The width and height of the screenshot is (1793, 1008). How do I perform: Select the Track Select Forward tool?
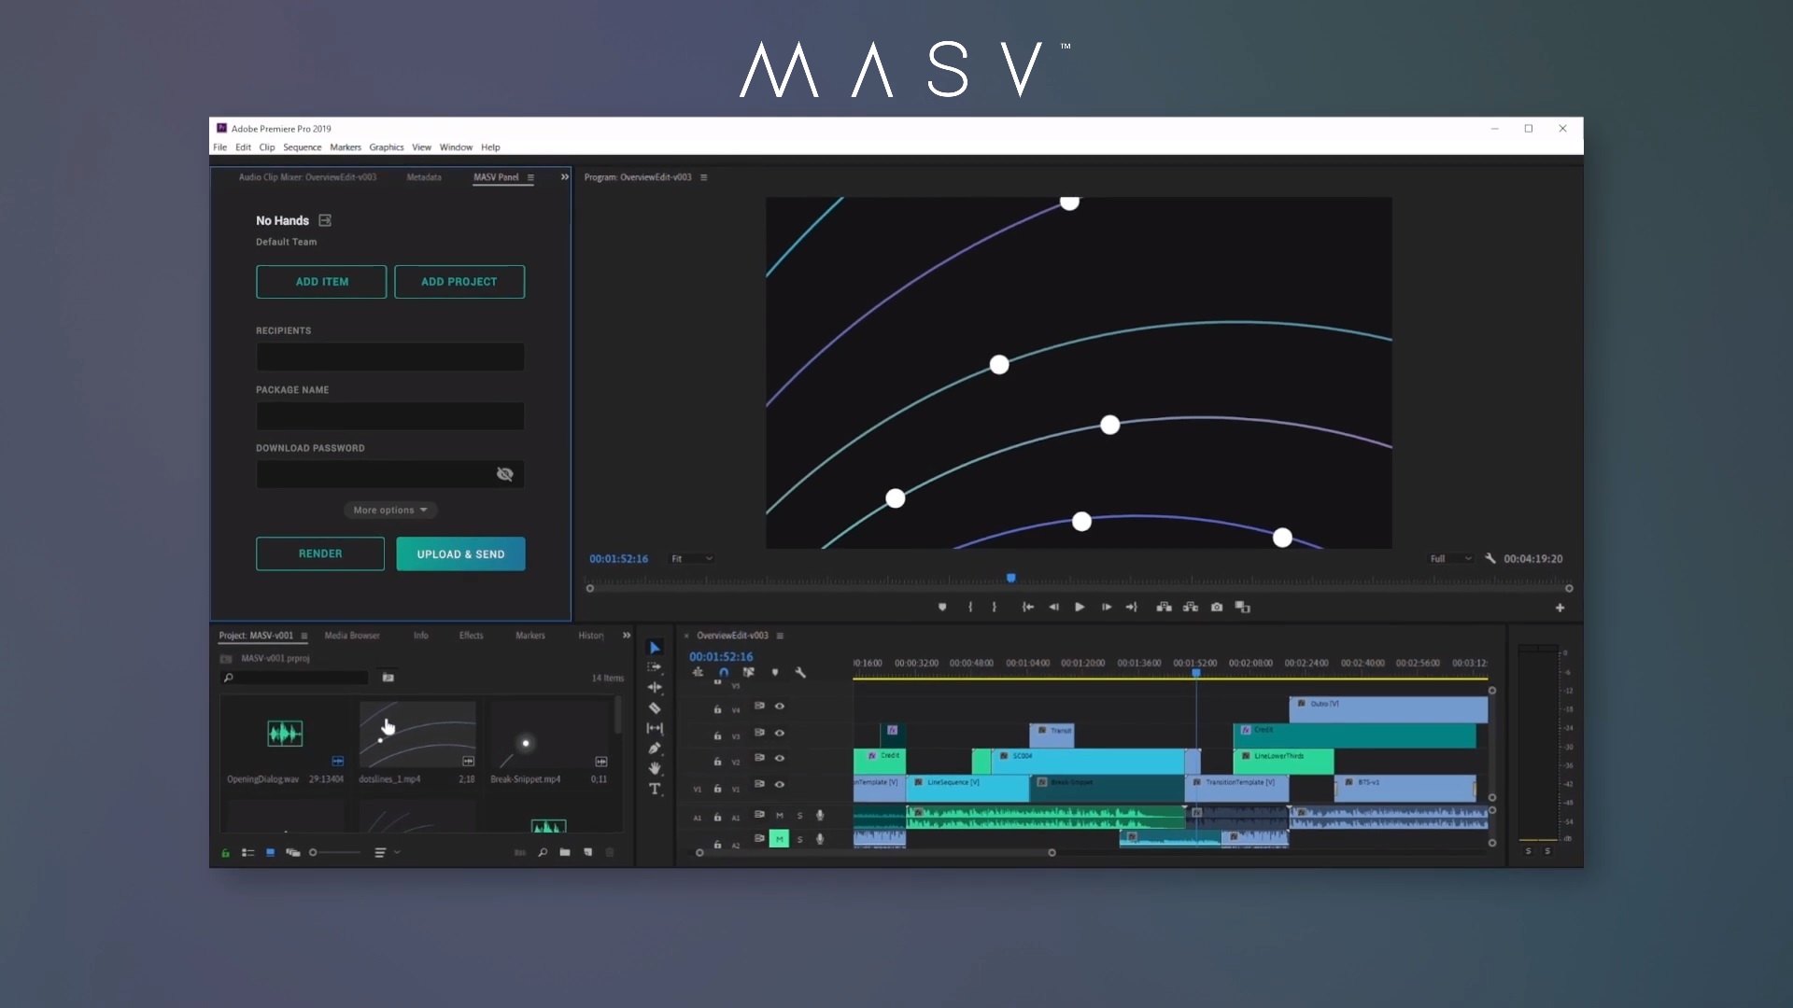656,667
